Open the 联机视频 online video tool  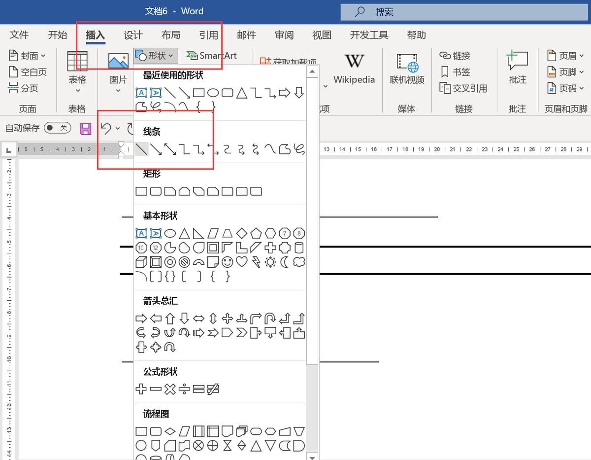point(407,68)
